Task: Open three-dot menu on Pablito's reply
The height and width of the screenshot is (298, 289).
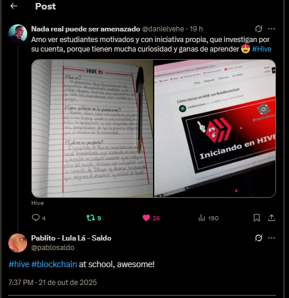Action: 271,238
